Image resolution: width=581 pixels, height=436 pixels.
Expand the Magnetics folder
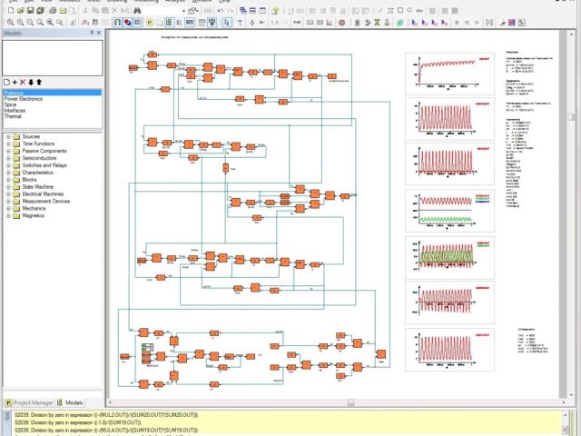8,215
